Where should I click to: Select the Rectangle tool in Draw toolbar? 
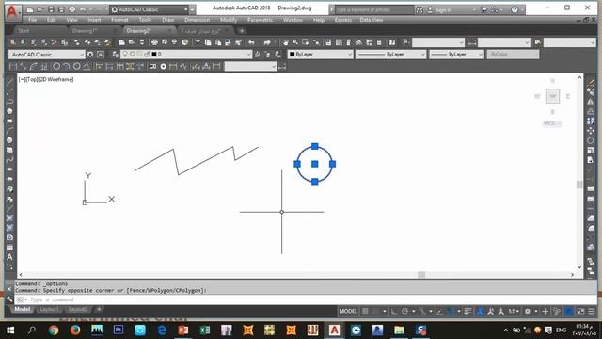[9, 121]
